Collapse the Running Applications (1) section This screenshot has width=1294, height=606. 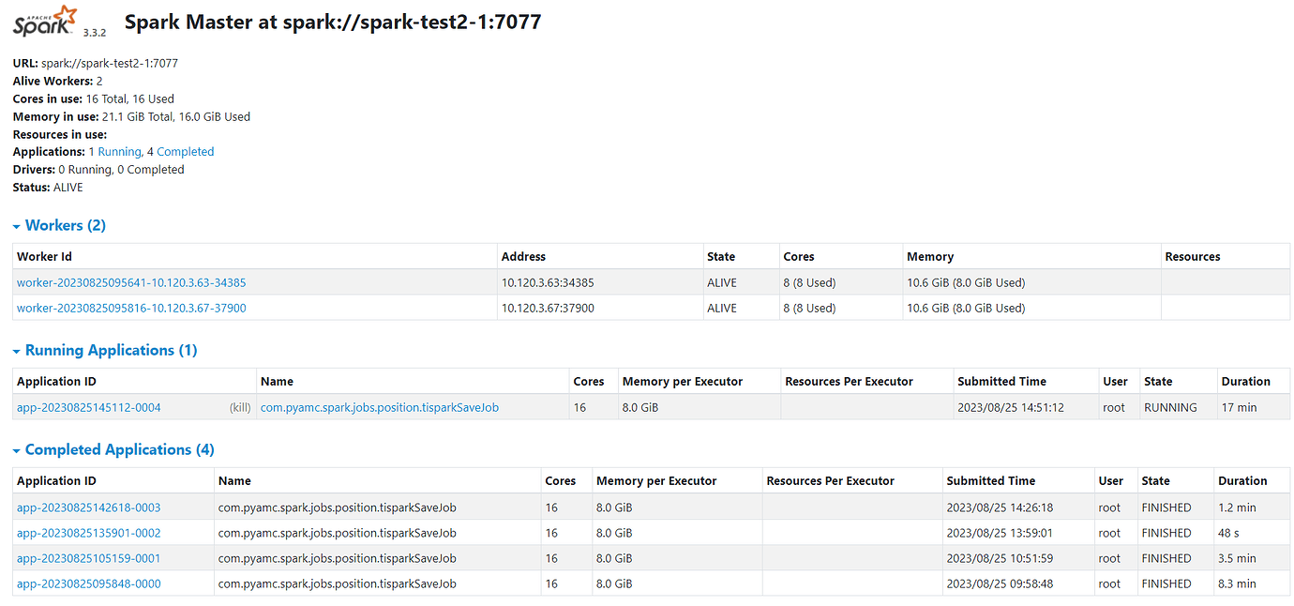tap(105, 350)
